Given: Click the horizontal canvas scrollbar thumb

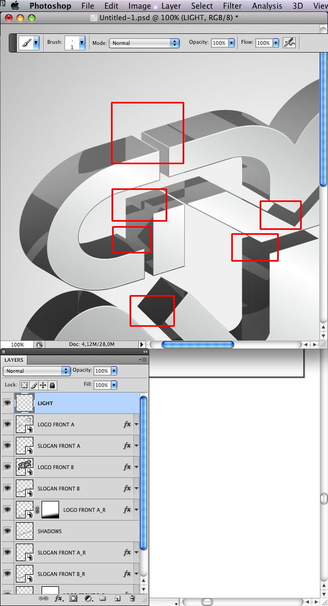Looking at the screenshot, I should (197, 344).
